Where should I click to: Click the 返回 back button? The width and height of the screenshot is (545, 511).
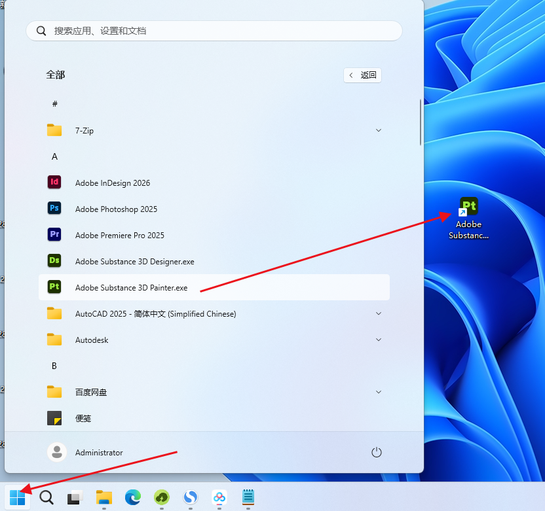coord(362,75)
